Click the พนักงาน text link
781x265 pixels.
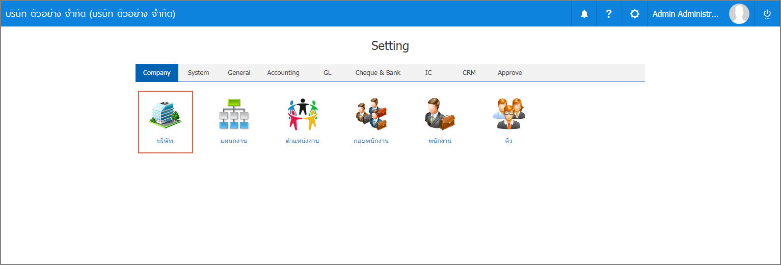(x=440, y=141)
